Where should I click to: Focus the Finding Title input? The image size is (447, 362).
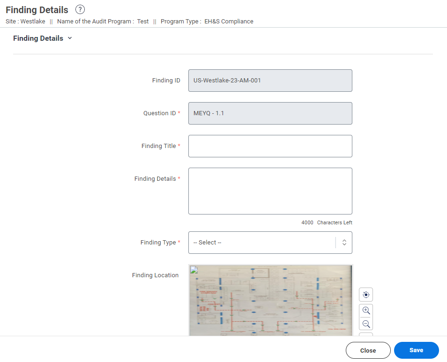tap(270, 146)
